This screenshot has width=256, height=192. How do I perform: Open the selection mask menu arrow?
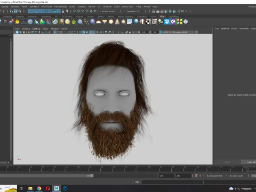click(x=27, y=11)
